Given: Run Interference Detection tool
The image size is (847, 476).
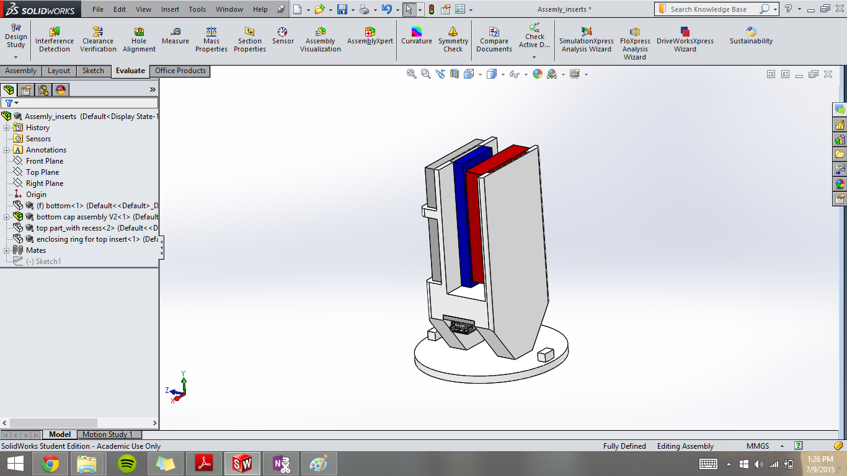Looking at the screenshot, I should click(55, 40).
